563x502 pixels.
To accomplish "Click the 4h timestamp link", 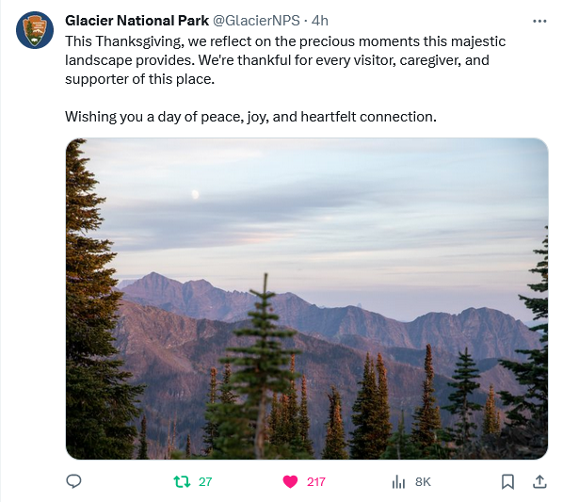I will pyautogui.click(x=319, y=21).
